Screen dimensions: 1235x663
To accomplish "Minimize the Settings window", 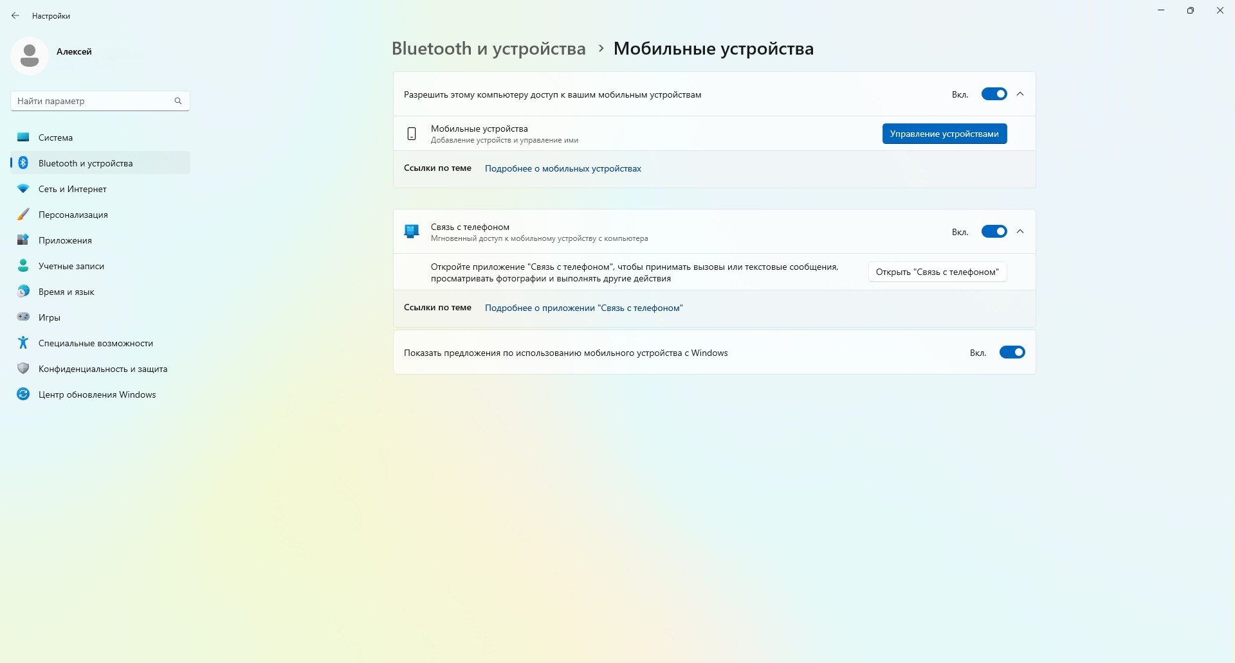I will click(x=1161, y=10).
